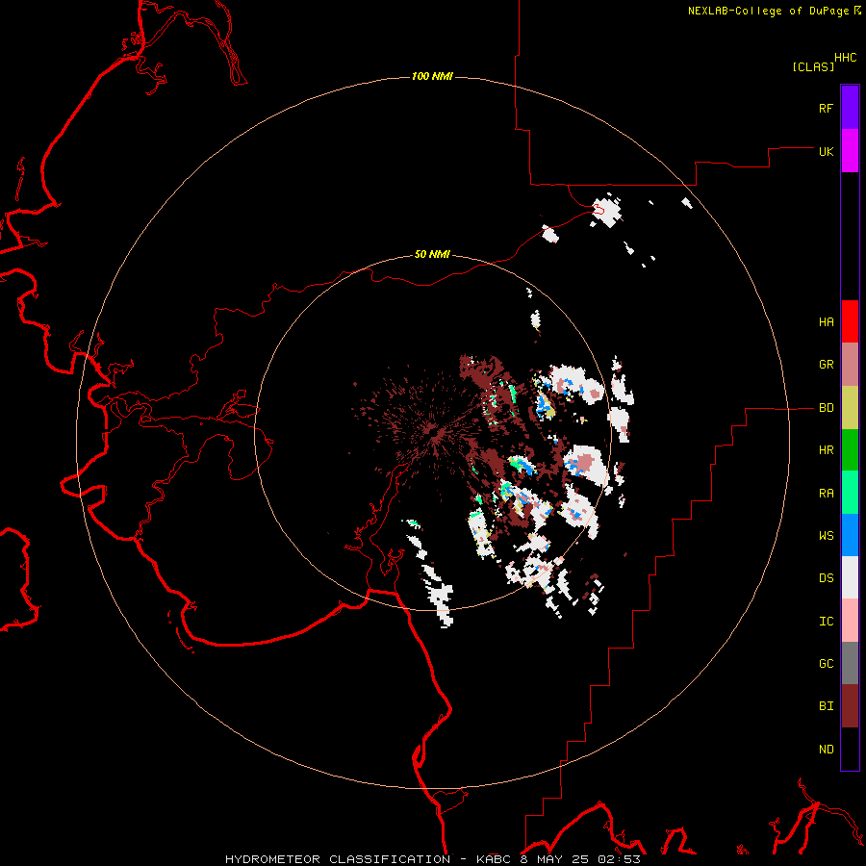
Task: Click the IC legend label
Action: 826,622
